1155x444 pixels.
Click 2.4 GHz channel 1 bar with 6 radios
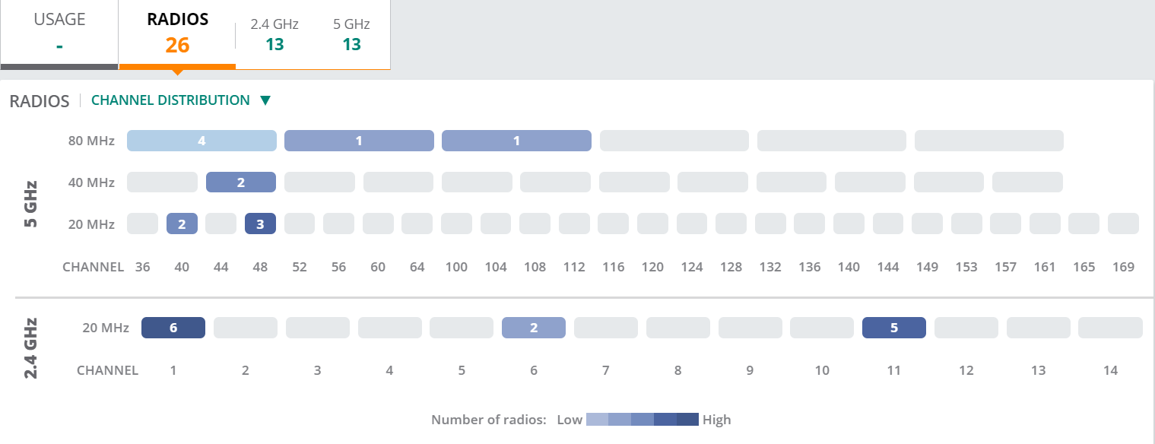(x=173, y=328)
